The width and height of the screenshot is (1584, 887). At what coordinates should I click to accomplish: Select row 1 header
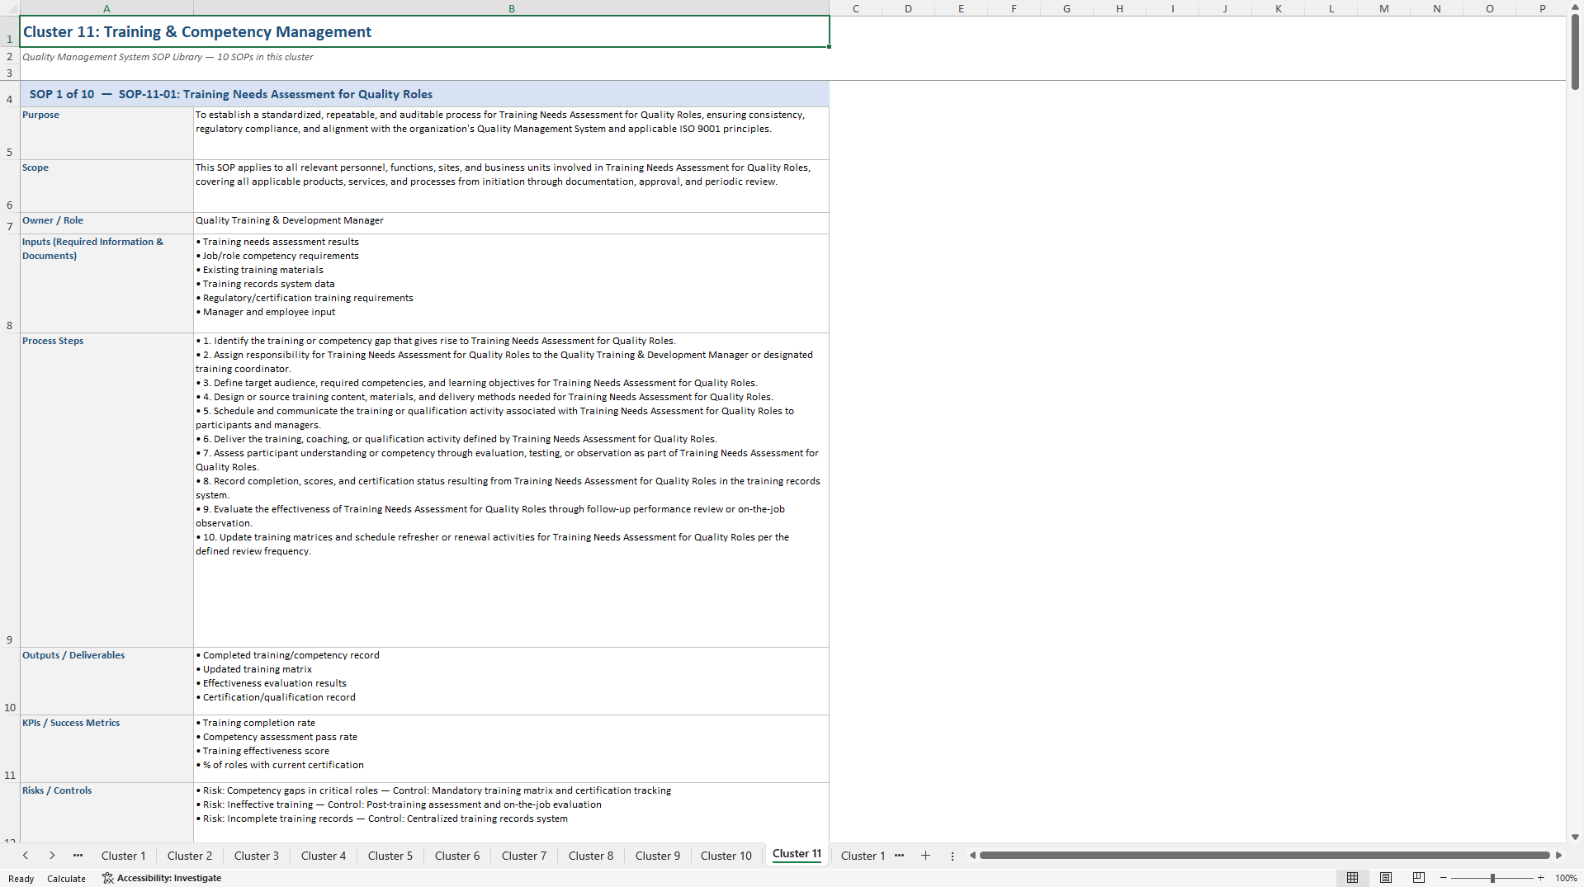click(x=10, y=31)
